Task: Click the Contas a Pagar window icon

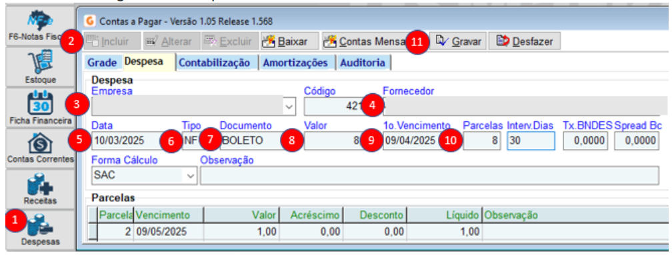Action: pos(90,21)
